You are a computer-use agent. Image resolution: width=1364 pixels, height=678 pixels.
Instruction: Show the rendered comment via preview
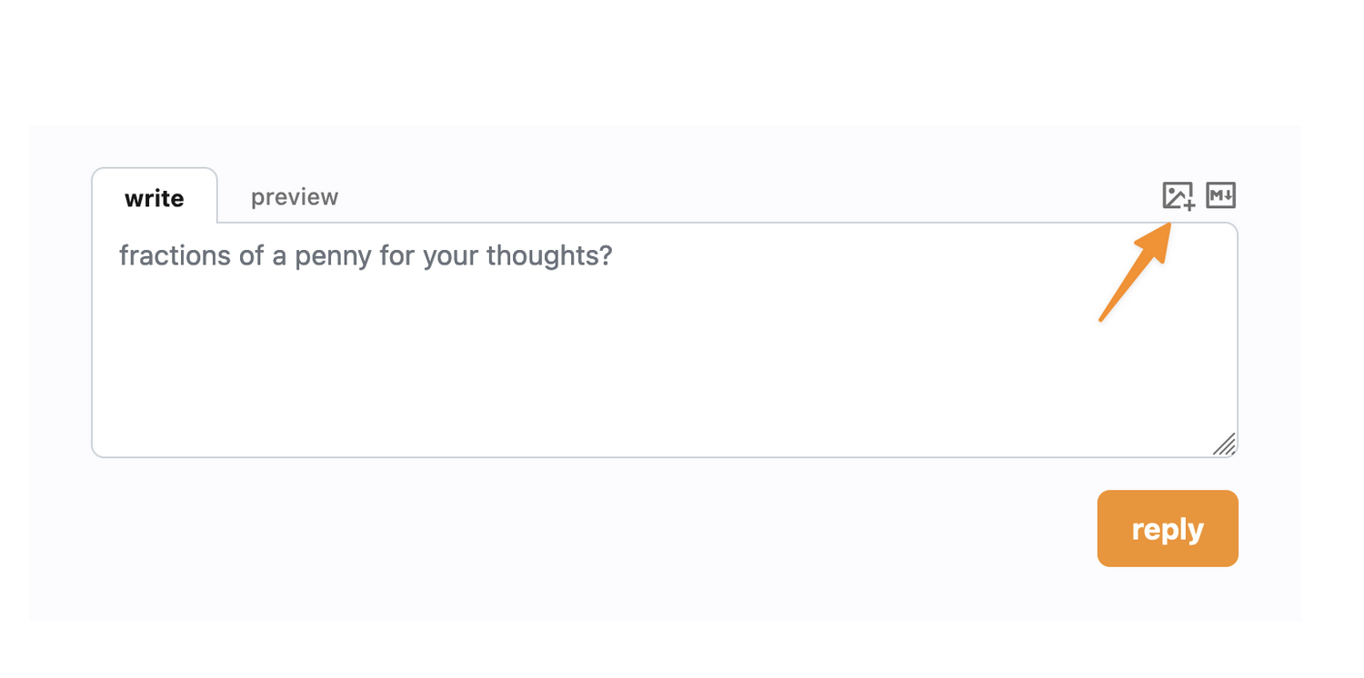tap(295, 197)
